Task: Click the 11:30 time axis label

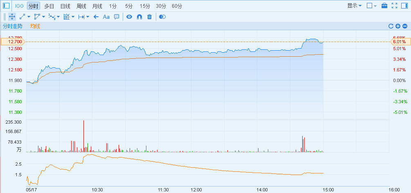Action: coord(163,190)
